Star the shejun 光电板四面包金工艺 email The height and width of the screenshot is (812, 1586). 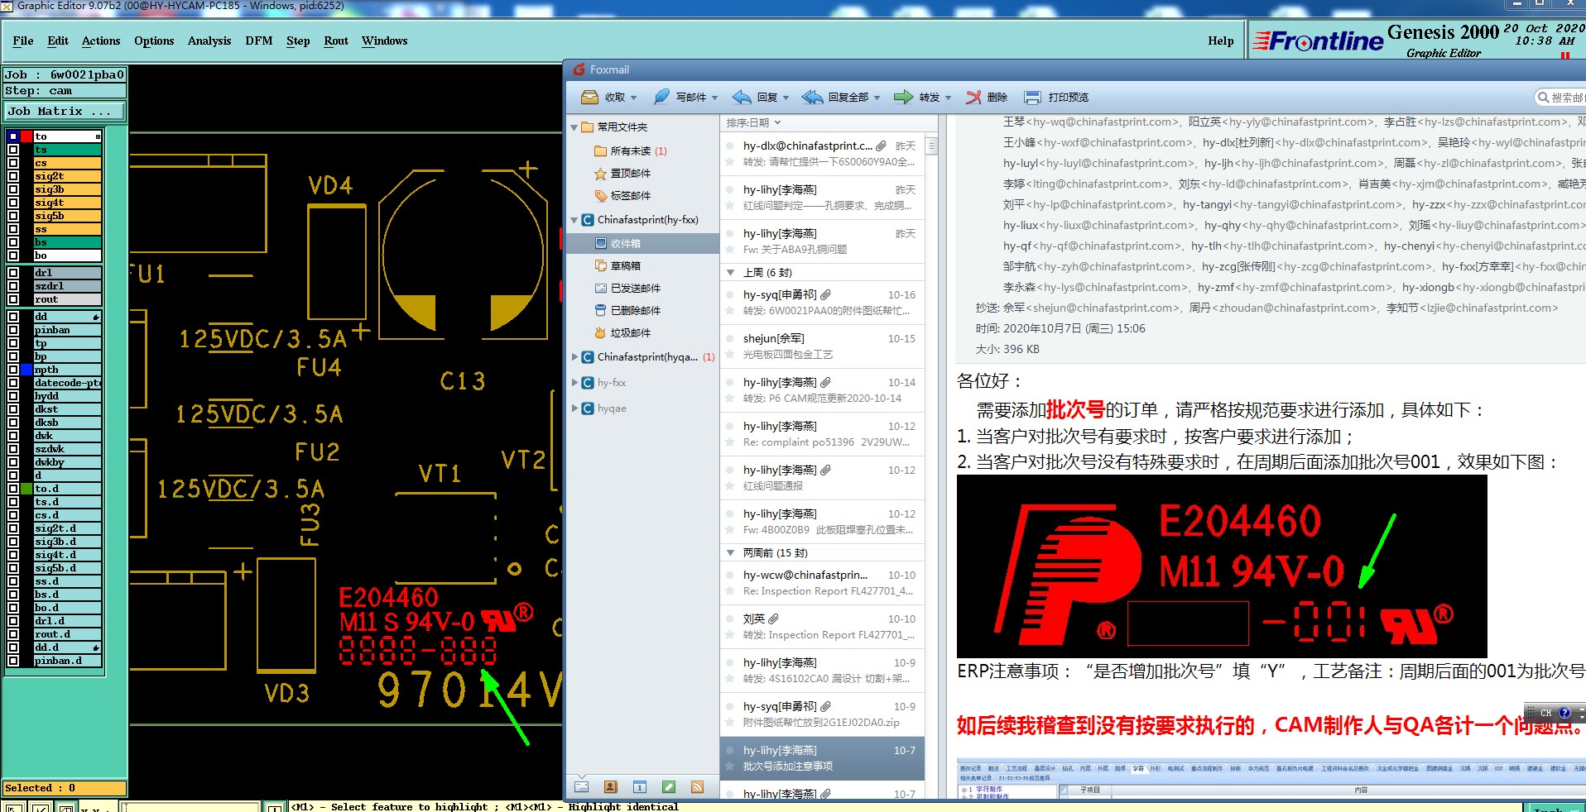tap(730, 355)
